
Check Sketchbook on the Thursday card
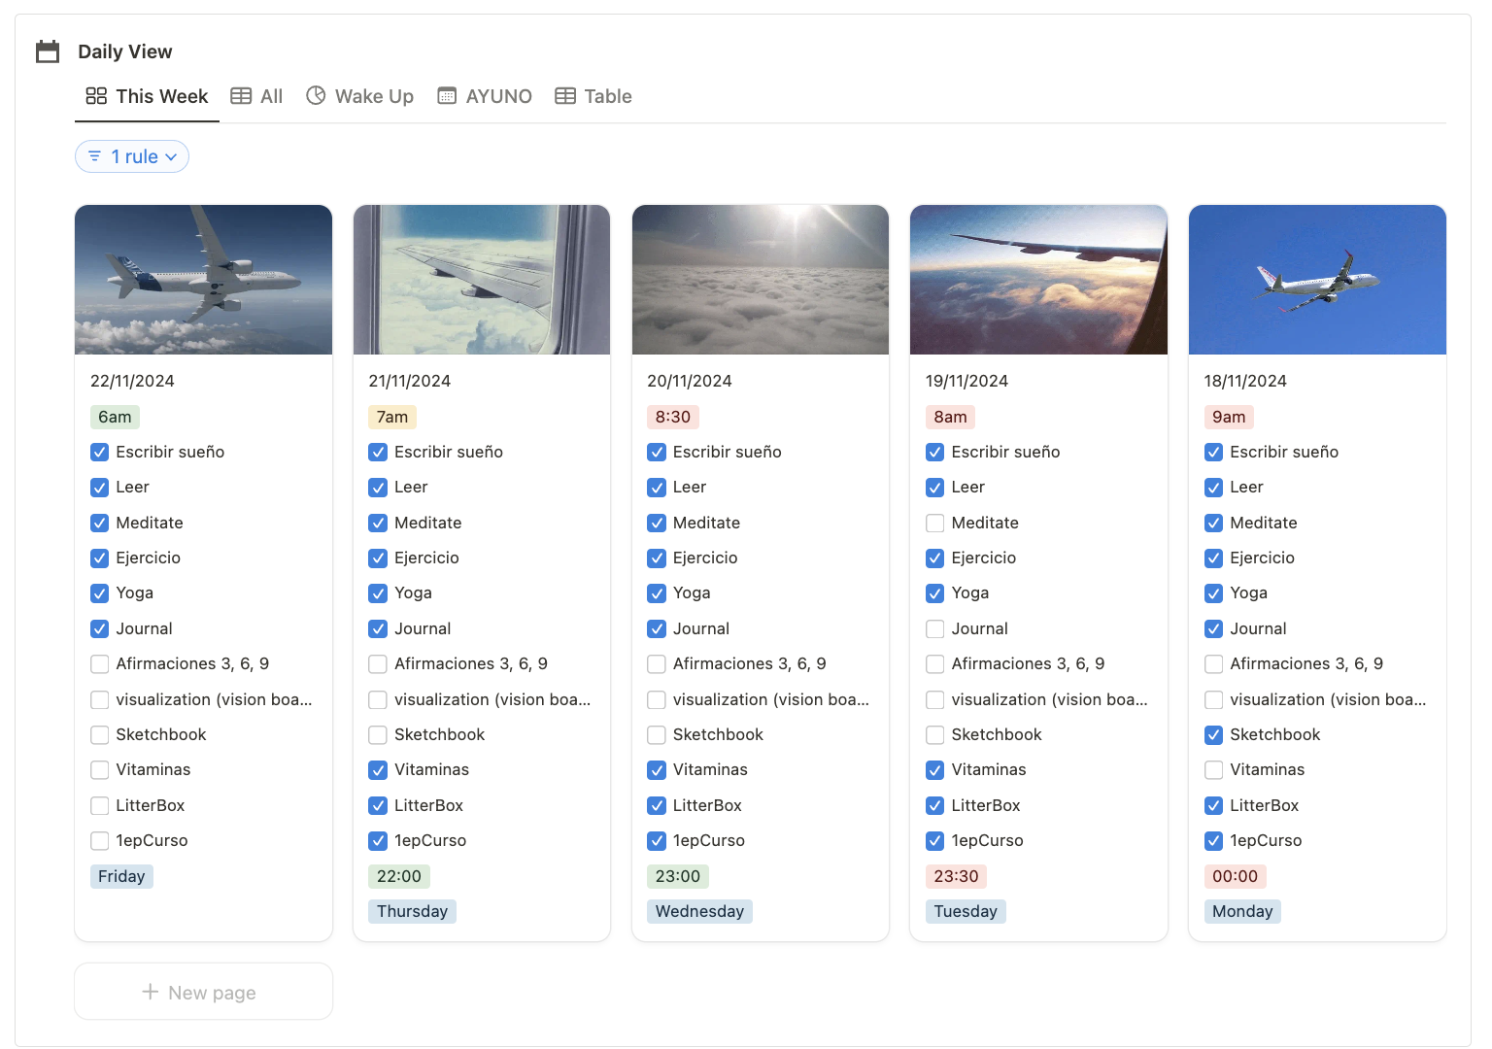(378, 735)
